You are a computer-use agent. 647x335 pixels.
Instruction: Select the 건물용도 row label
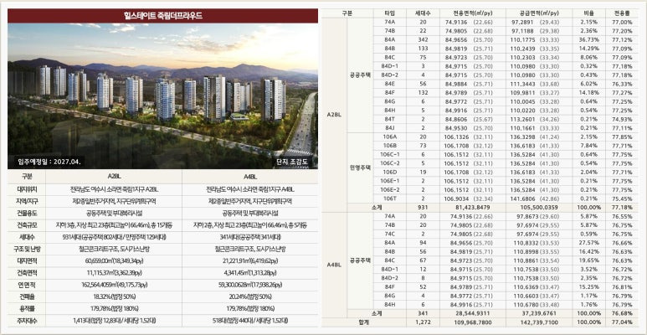pyautogui.click(x=27, y=214)
